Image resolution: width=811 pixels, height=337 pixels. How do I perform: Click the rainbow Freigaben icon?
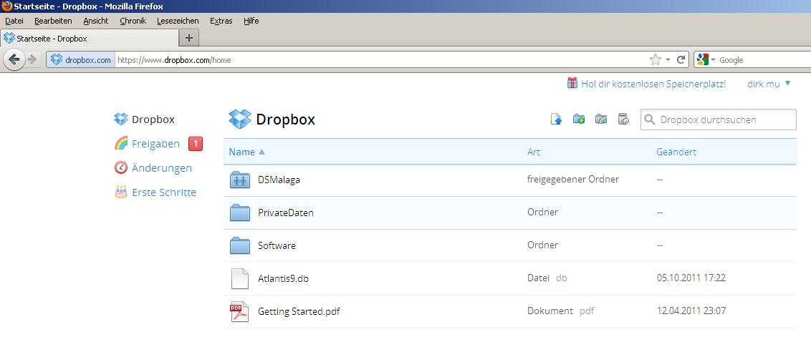point(121,144)
